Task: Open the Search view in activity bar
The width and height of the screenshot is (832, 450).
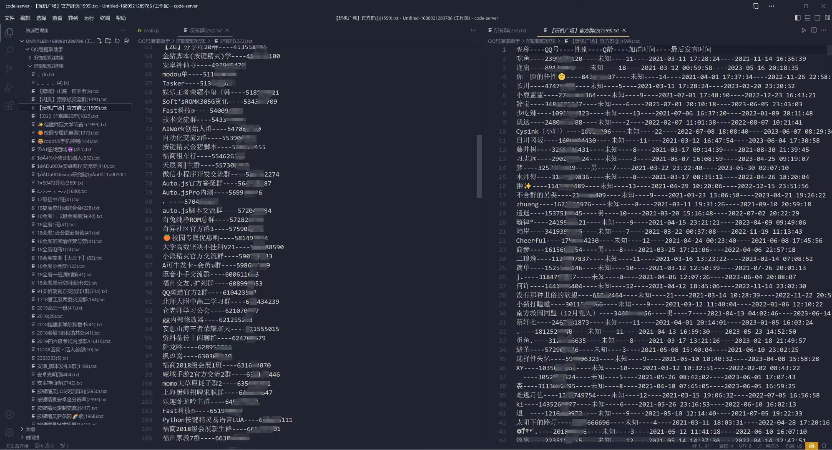Action: point(9,51)
